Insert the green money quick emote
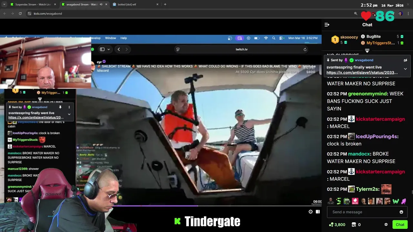This screenshot has width=413, height=232. 339,201
